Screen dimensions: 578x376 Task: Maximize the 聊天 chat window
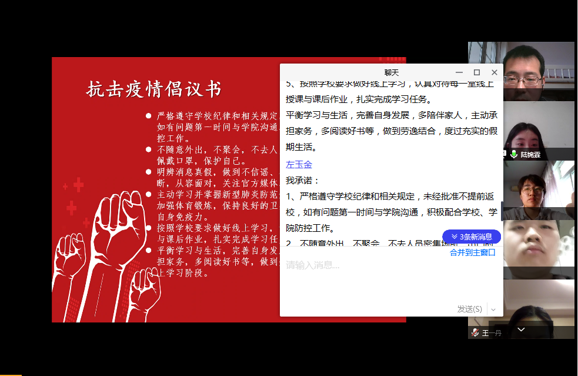tap(477, 72)
